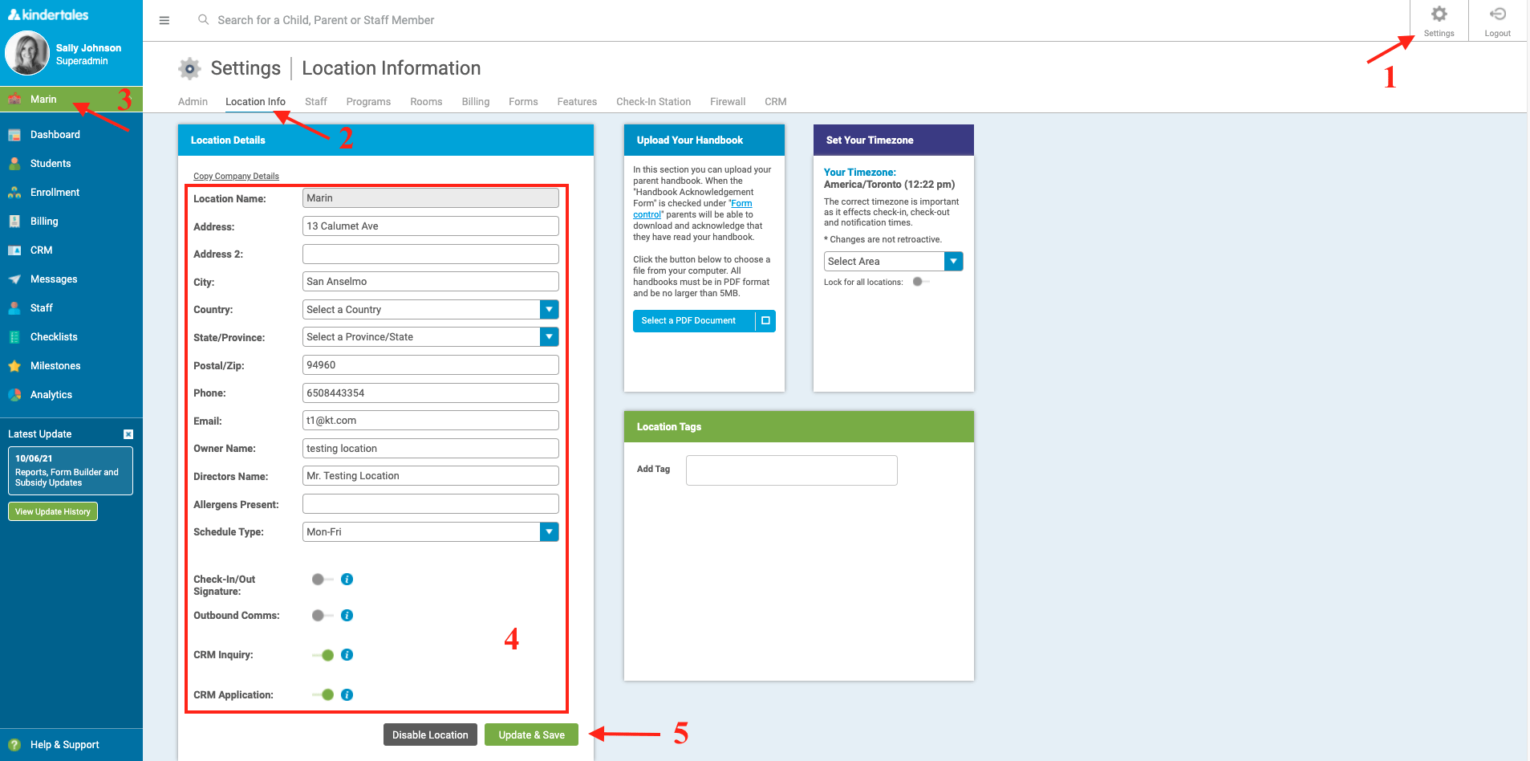Click View Update History button
1530x761 pixels.
pyautogui.click(x=53, y=511)
